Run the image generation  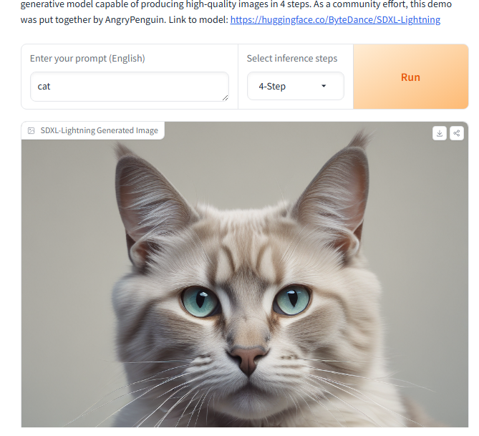pos(410,77)
